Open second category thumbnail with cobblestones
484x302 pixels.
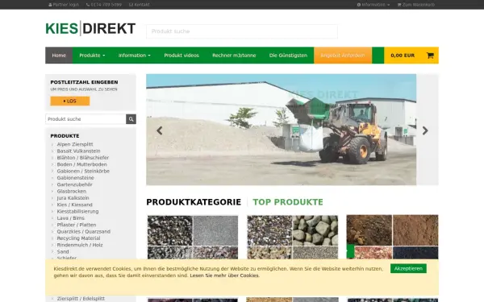pos(292,237)
